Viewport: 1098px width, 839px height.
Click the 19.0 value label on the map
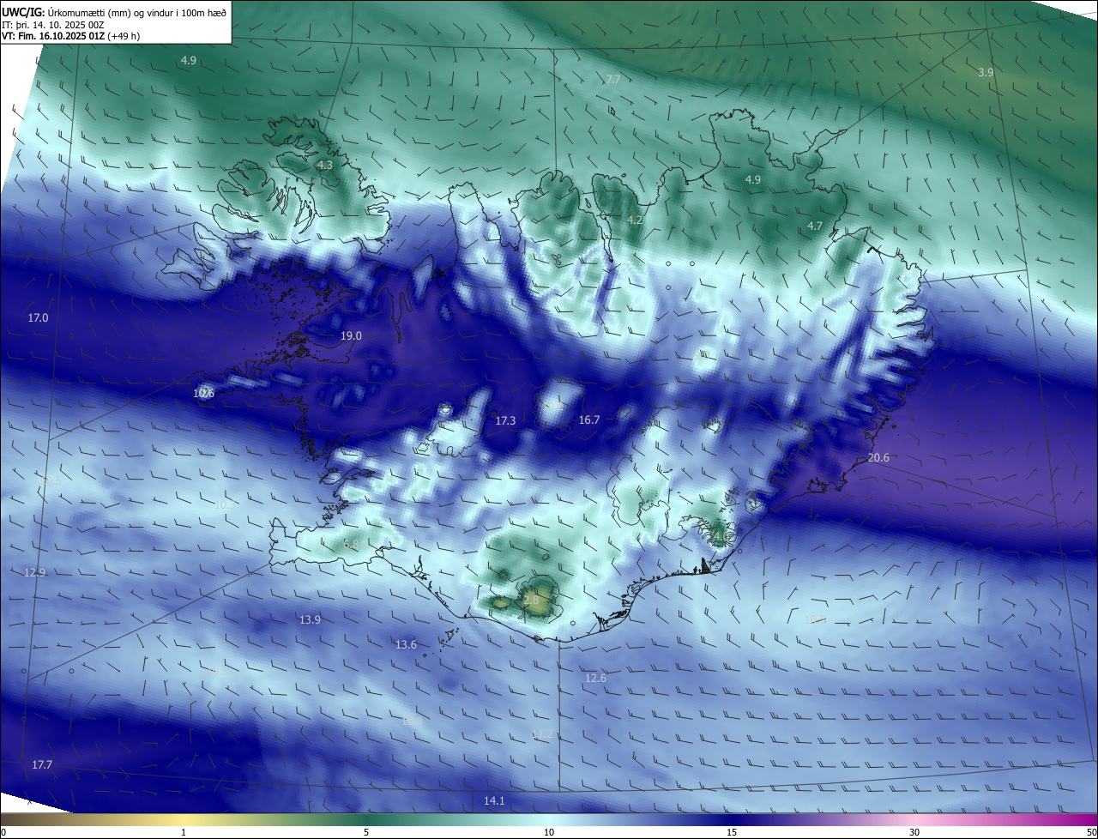[x=351, y=336]
